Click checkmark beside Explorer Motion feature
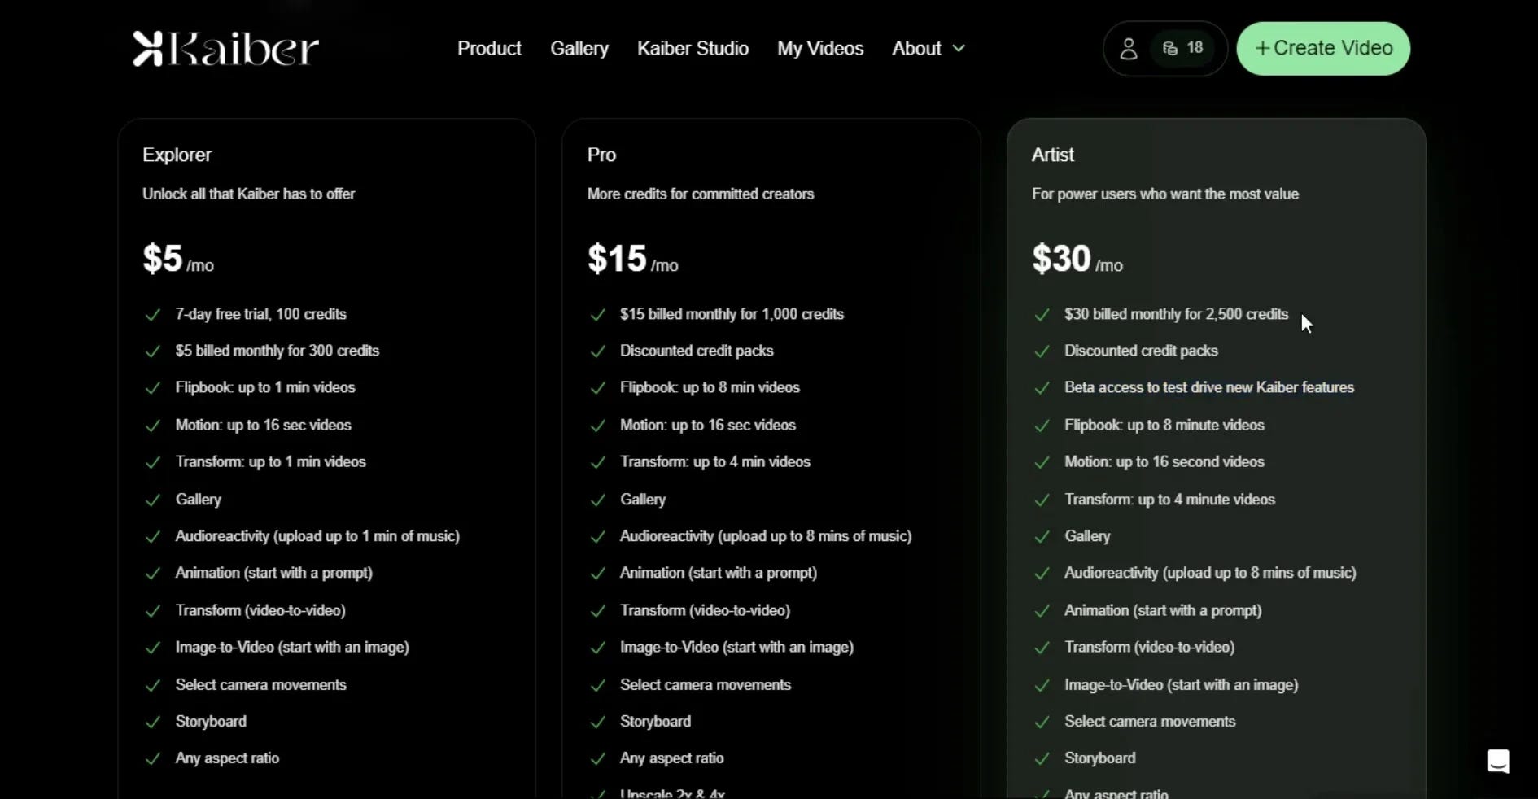The image size is (1538, 799). [154, 426]
